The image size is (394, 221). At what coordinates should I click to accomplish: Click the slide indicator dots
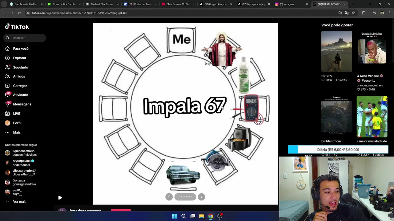[185, 197]
